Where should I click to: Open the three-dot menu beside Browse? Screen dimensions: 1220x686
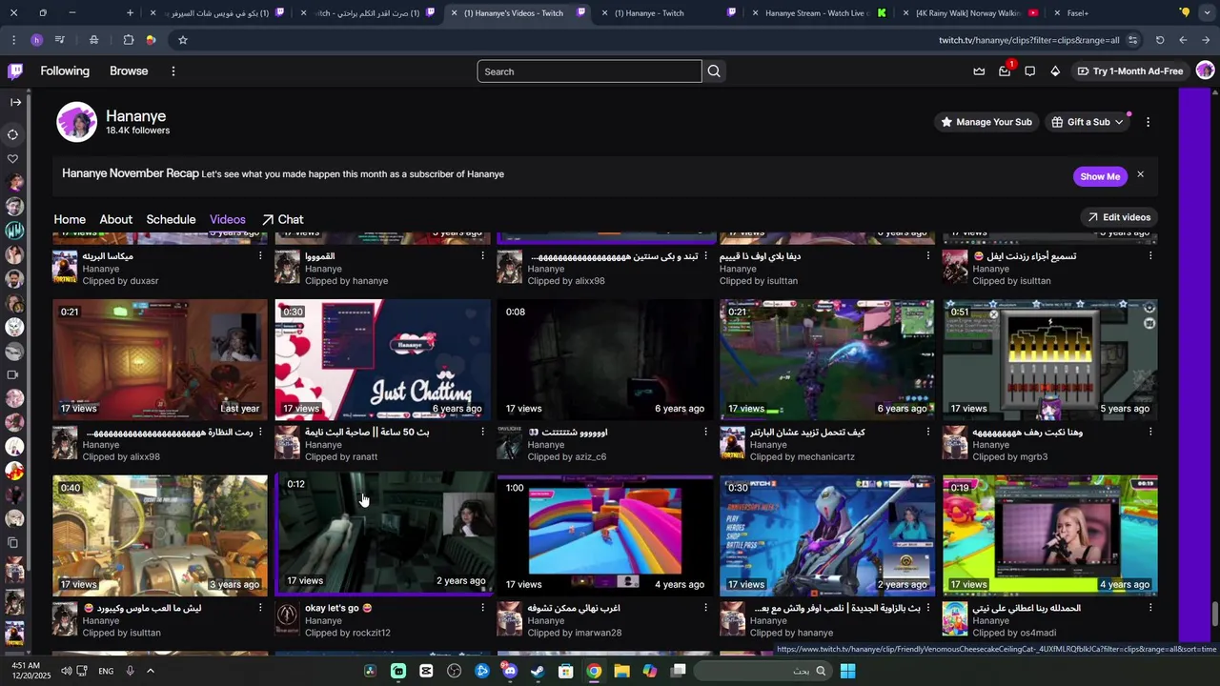point(173,71)
